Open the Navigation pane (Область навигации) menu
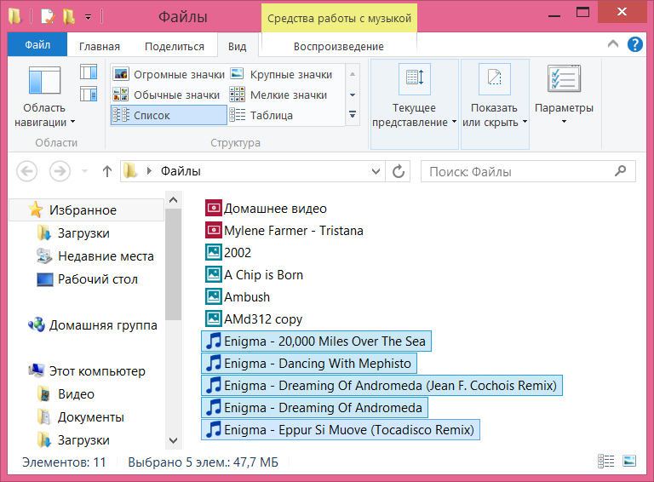The width and height of the screenshot is (654, 482). pyautogui.click(x=44, y=96)
